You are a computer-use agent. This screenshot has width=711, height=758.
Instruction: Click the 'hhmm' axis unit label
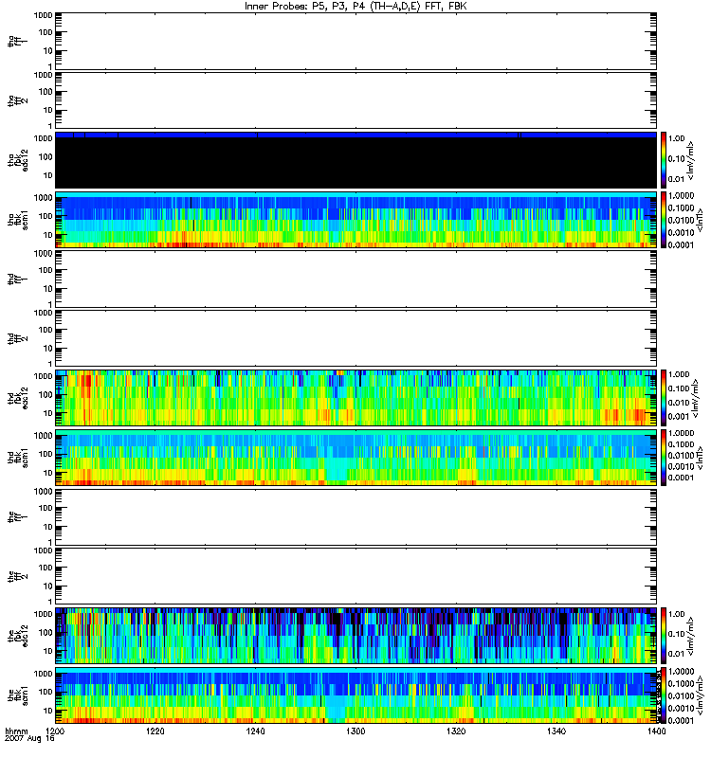[16, 731]
